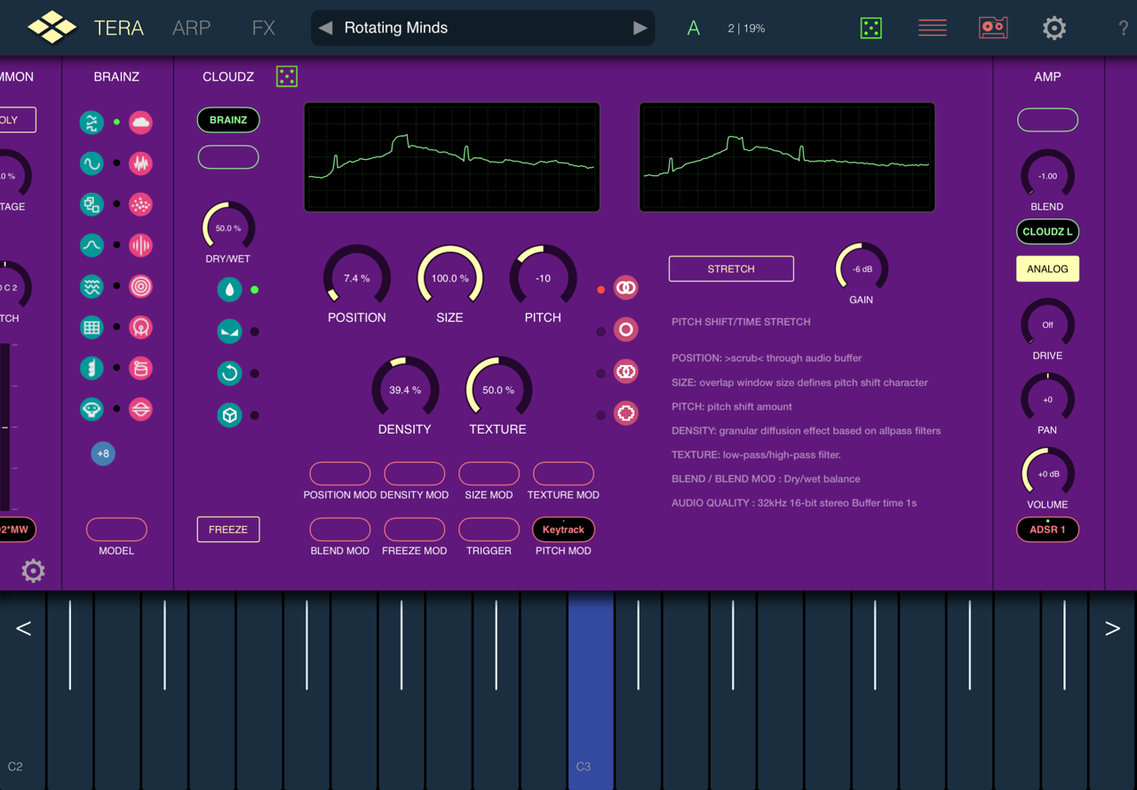Choose the water drop Cloudz mode
The image size is (1137, 790).
(230, 290)
